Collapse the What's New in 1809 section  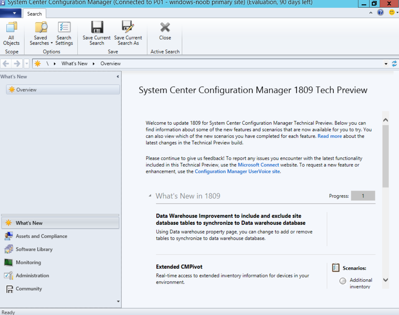pyautogui.click(x=150, y=196)
